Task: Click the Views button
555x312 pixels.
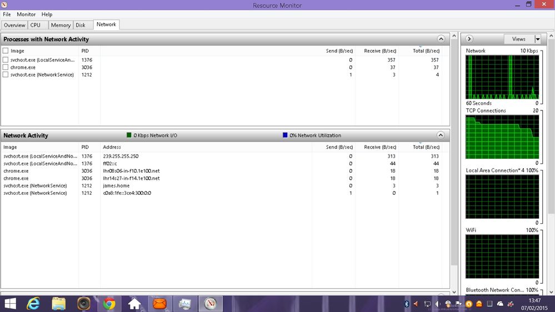Action: coord(519,39)
